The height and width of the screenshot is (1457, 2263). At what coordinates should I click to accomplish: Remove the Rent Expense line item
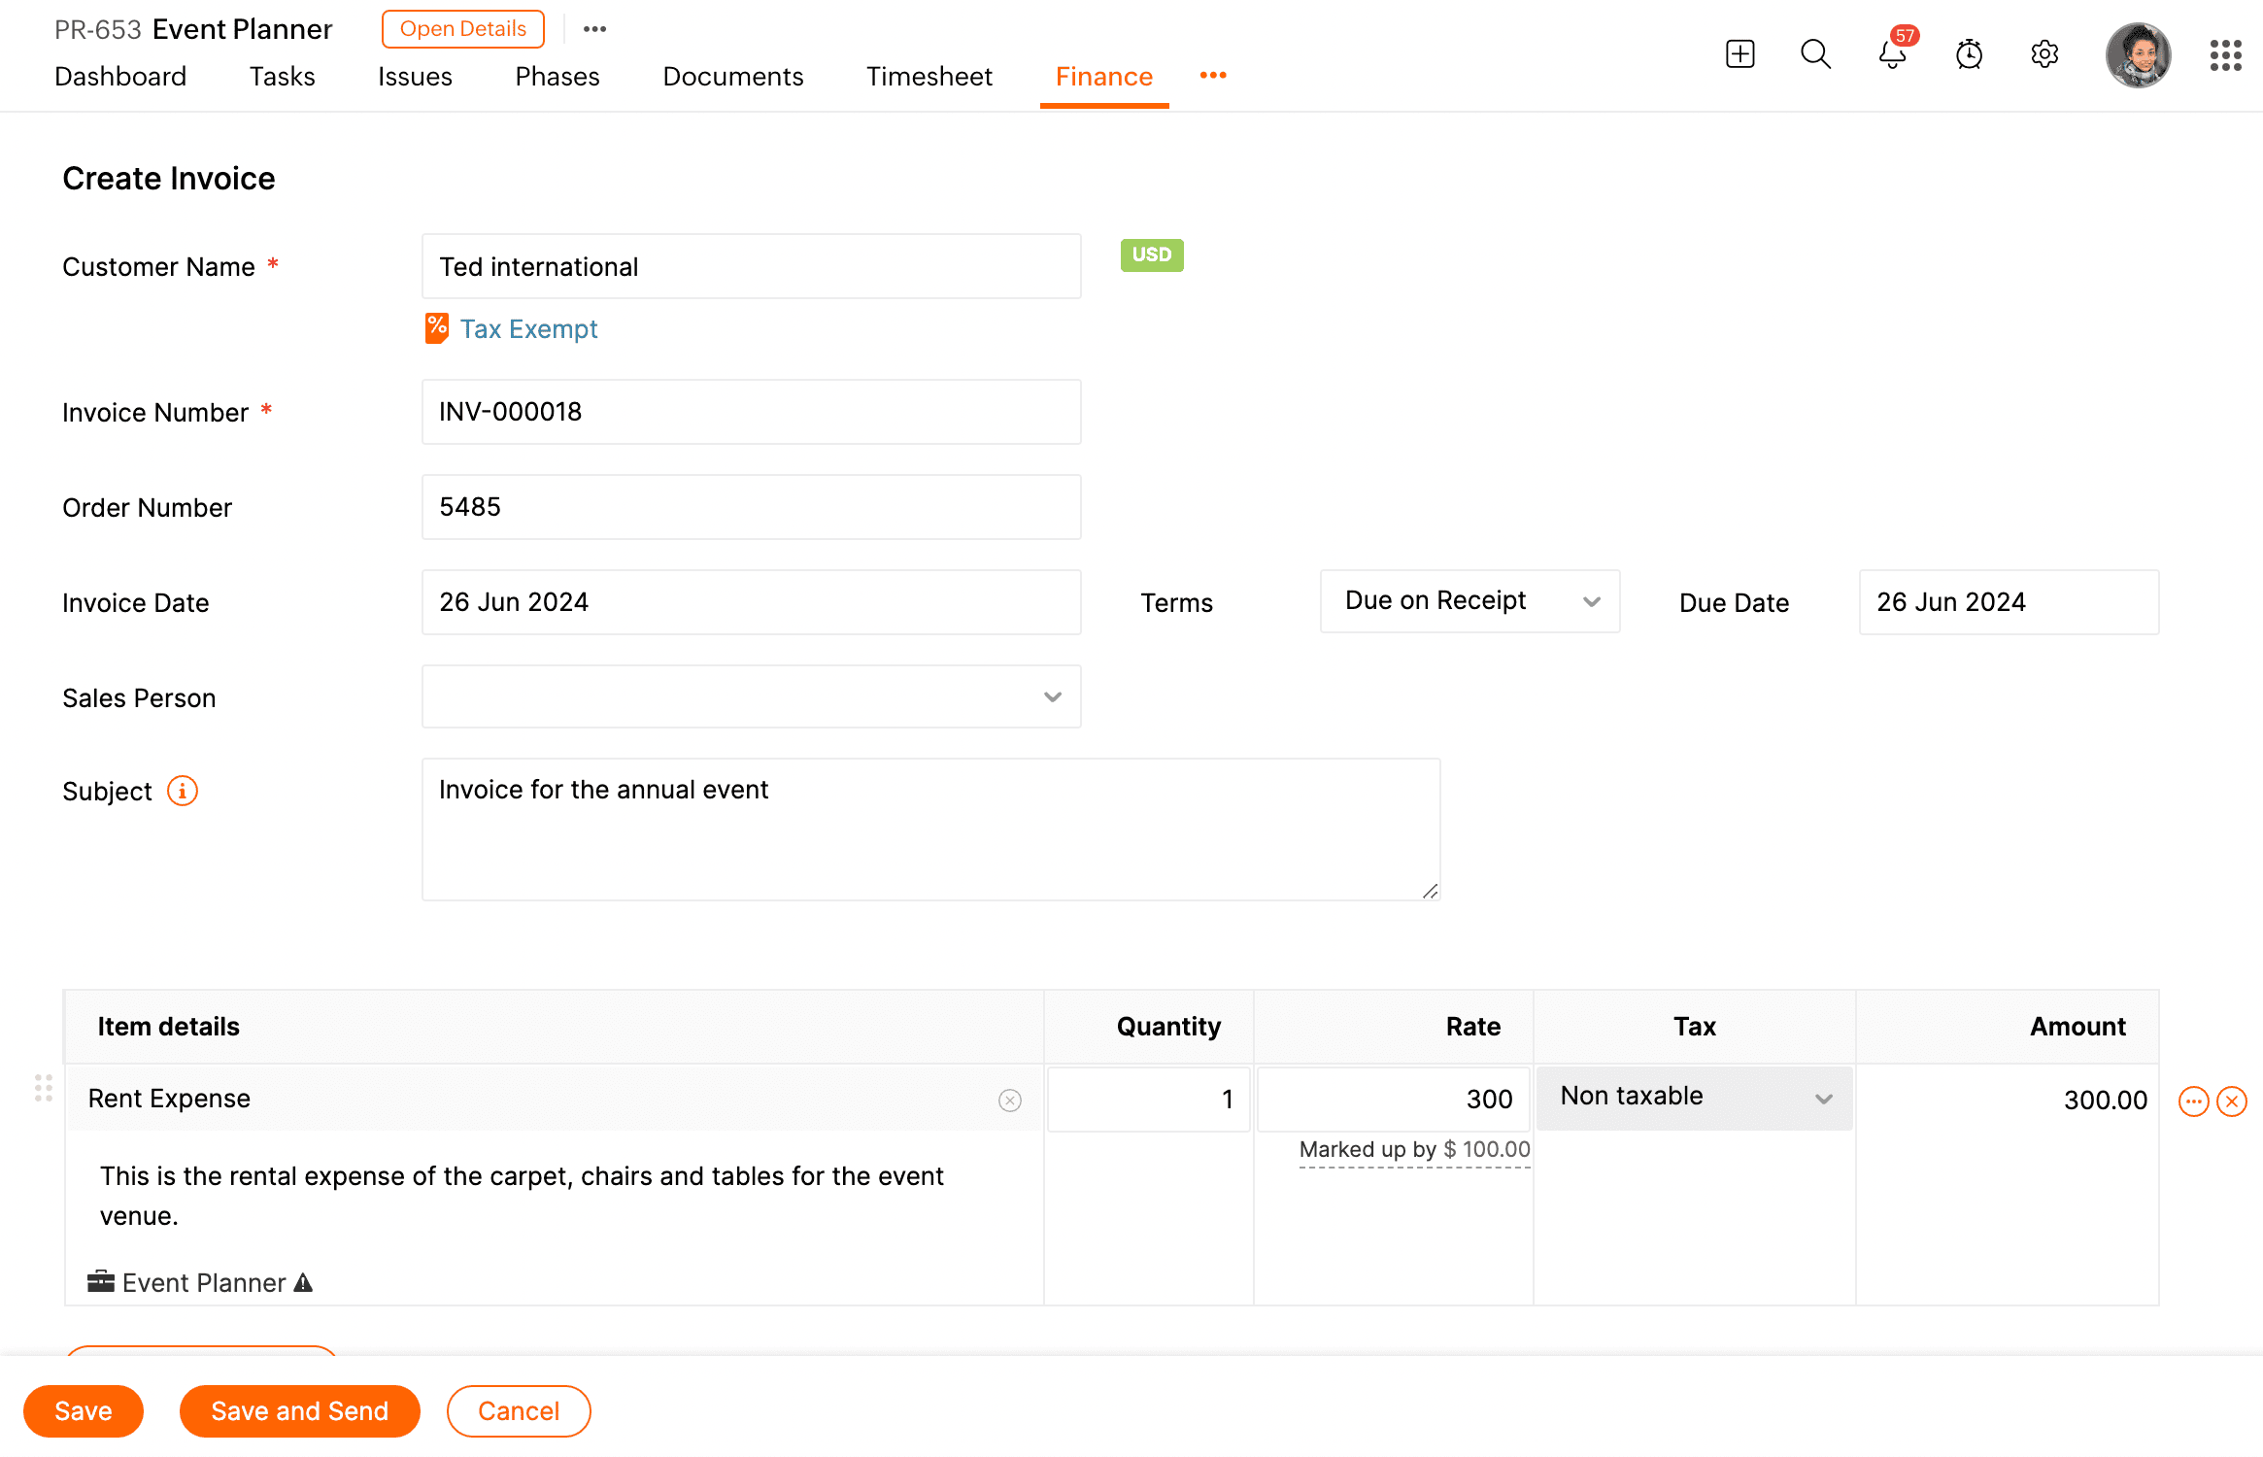point(2232,1101)
